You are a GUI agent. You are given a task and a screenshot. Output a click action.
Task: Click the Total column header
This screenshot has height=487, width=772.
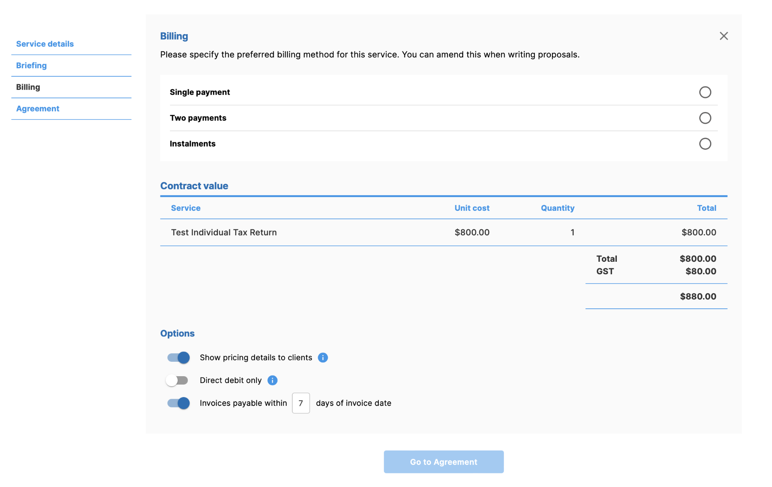(706, 208)
